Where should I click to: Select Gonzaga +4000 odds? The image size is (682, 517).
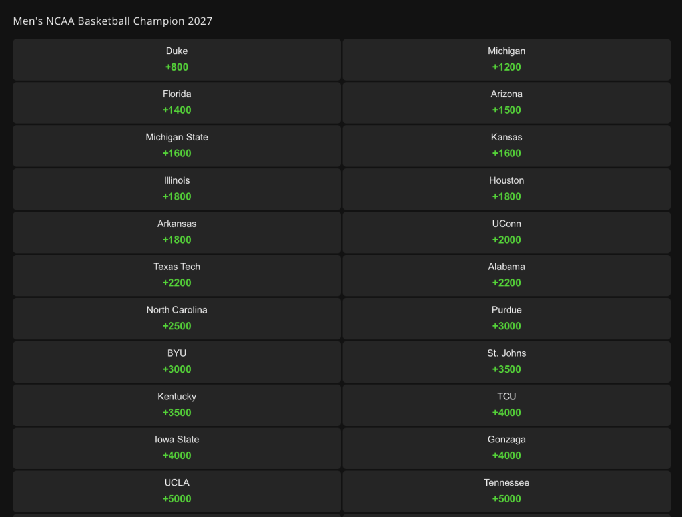pos(506,448)
